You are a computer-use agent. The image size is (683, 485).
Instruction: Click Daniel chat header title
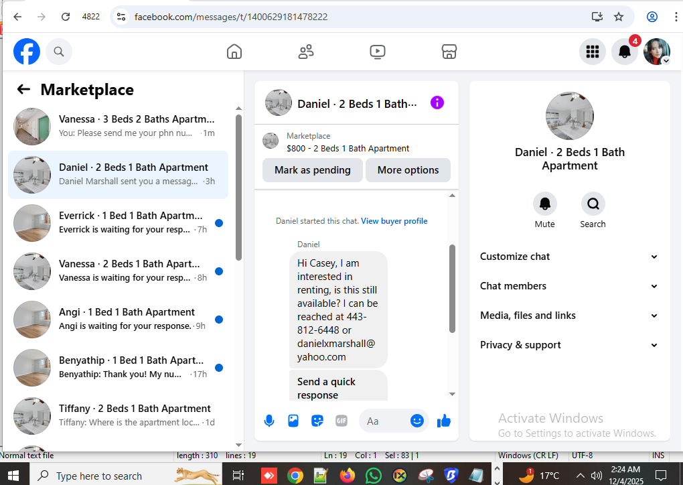[357, 104]
